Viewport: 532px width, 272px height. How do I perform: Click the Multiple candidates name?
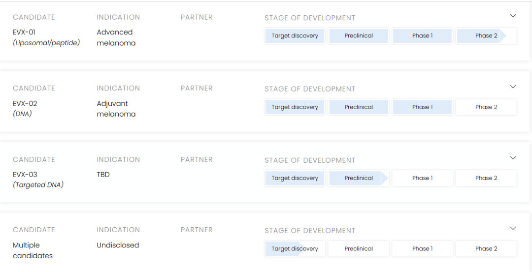click(x=33, y=250)
